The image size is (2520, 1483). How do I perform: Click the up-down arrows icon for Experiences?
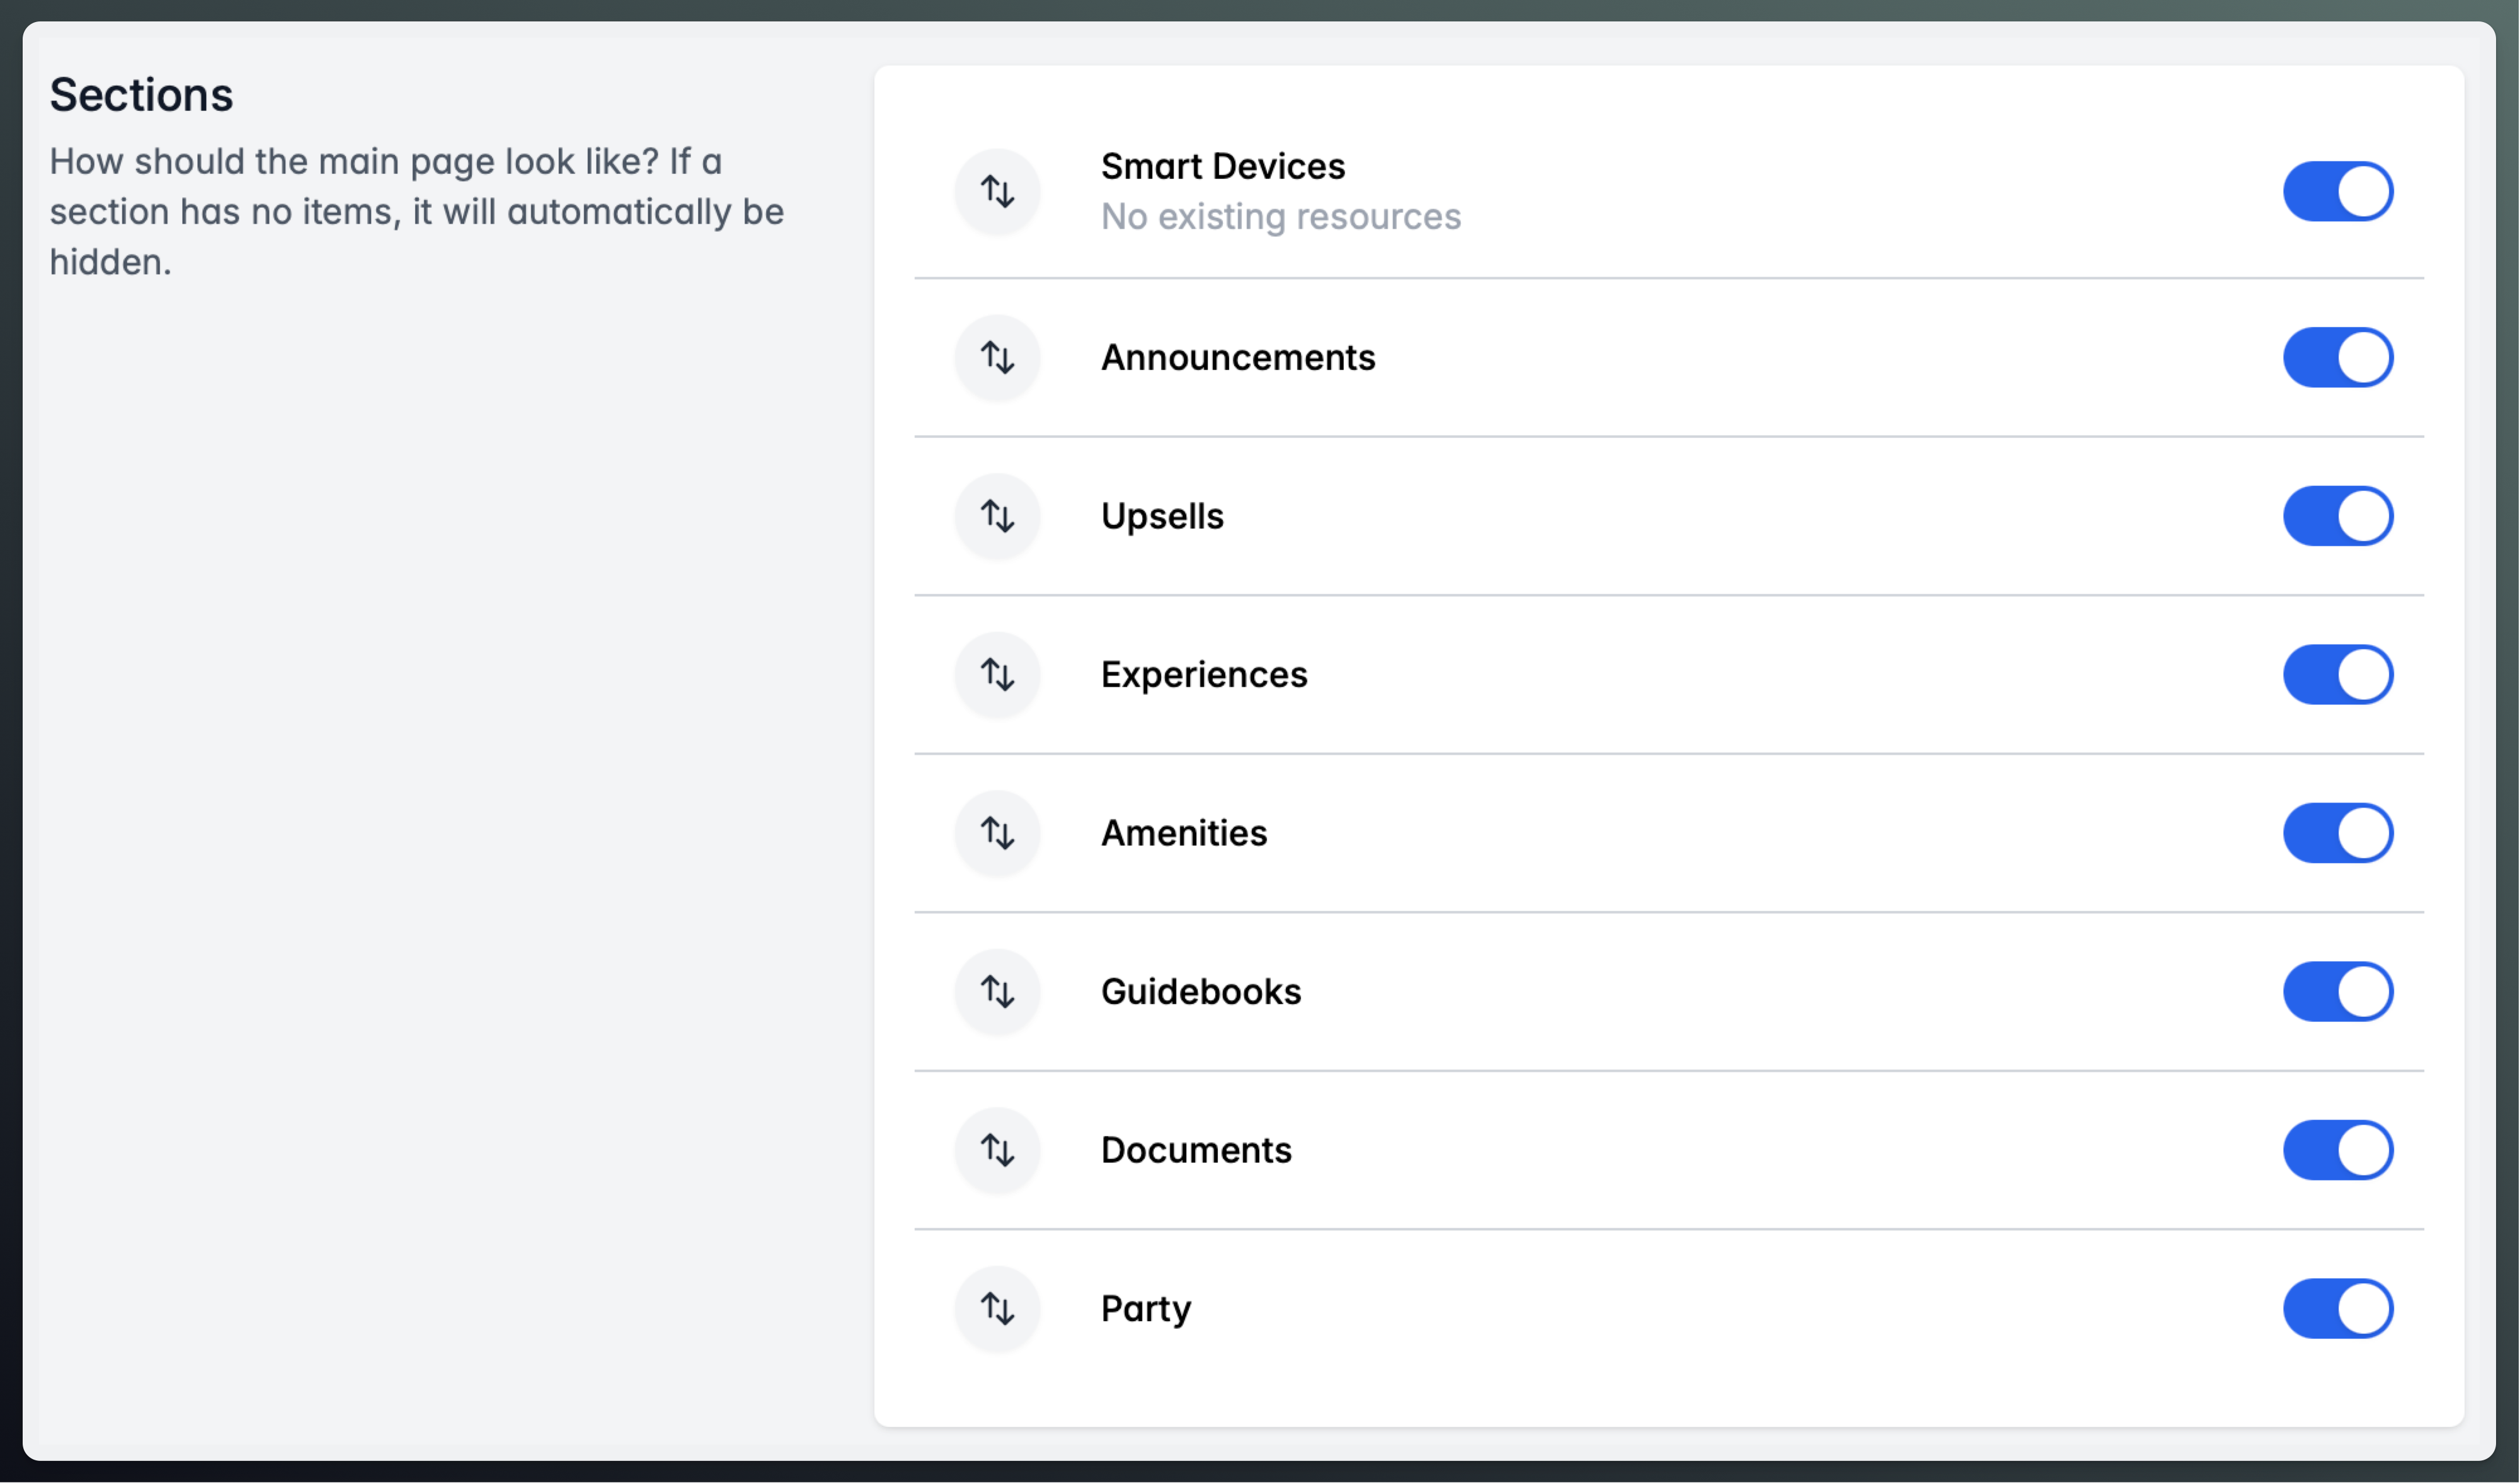997,674
